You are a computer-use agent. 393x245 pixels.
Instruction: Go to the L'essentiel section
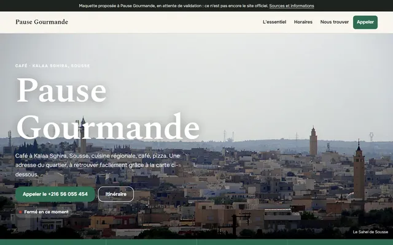[x=274, y=22]
